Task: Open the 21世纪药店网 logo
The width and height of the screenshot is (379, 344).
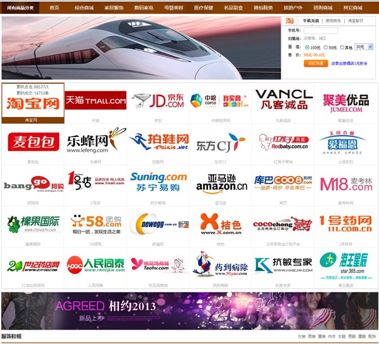Action: click(33, 266)
